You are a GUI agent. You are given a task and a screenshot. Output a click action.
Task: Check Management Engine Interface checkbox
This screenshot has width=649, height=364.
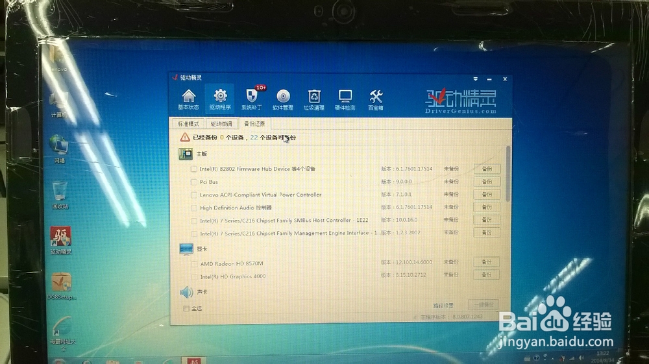pyautogui.click(x=193, y=234)
